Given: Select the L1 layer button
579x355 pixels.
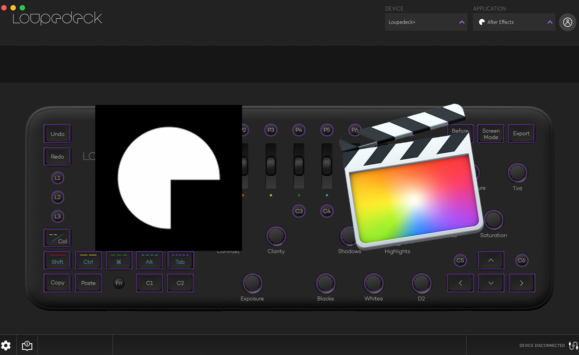Looking at the screenshot, I should pyautogui.click(x=58, y=178).
